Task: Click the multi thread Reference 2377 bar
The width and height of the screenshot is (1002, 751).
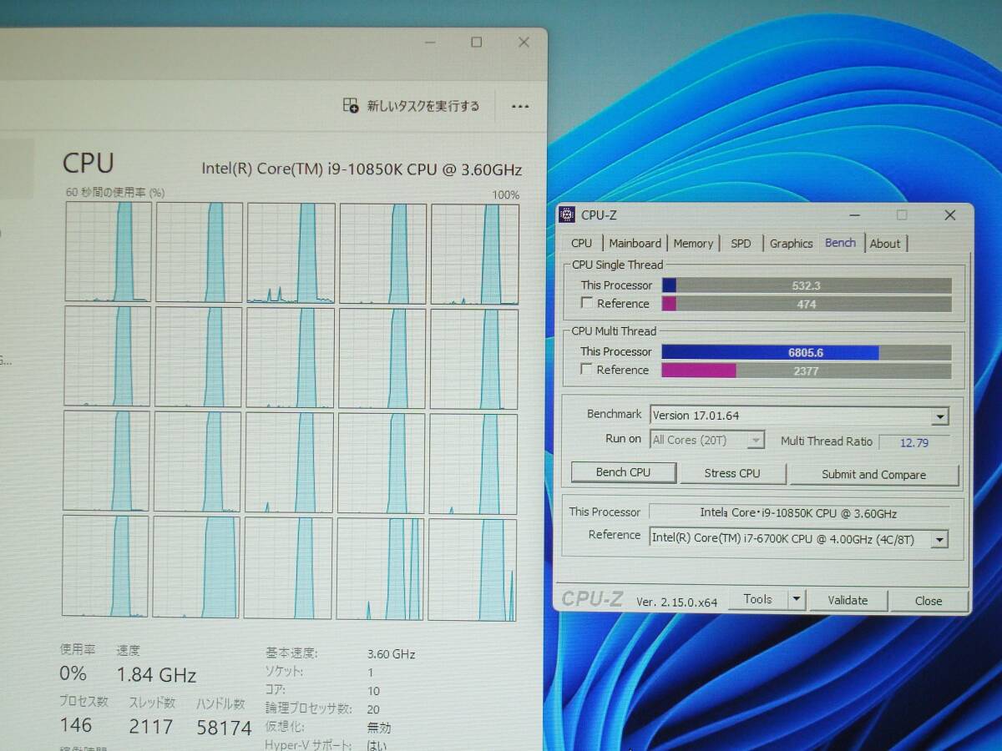Action: click(x=807, y=371)
